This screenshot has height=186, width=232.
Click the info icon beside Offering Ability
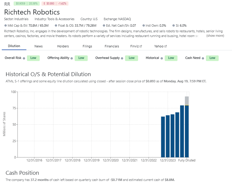tap(72, 58)
